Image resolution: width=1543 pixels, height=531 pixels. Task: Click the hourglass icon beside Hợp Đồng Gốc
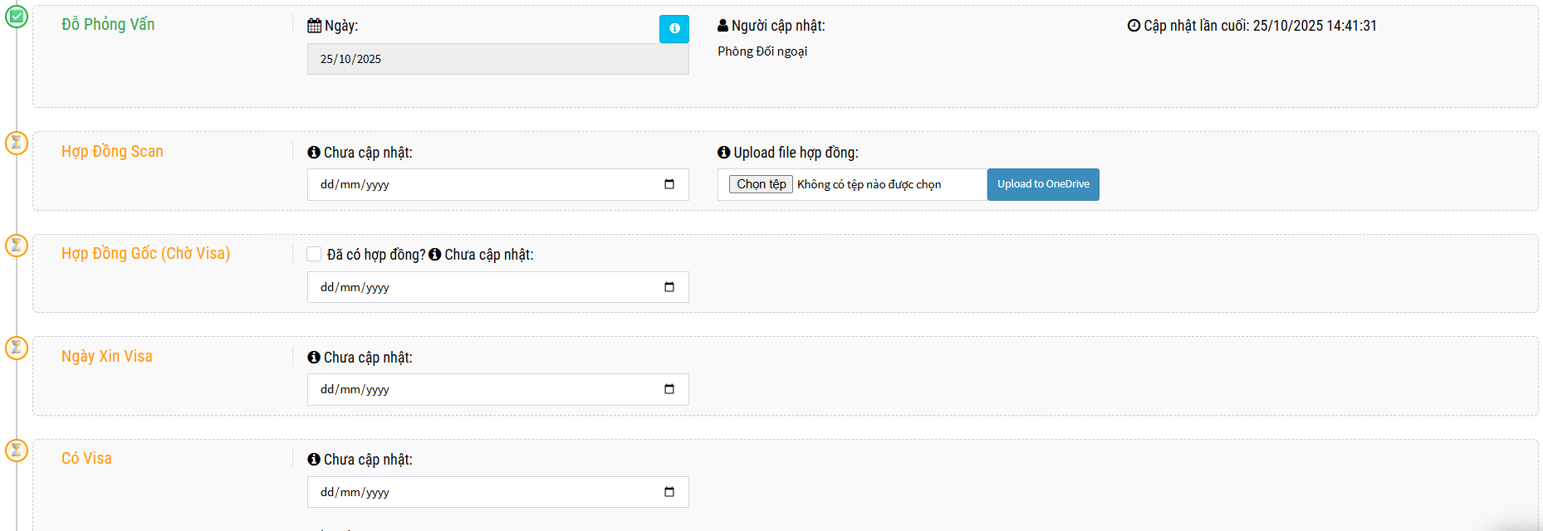[x=17, y=246]
